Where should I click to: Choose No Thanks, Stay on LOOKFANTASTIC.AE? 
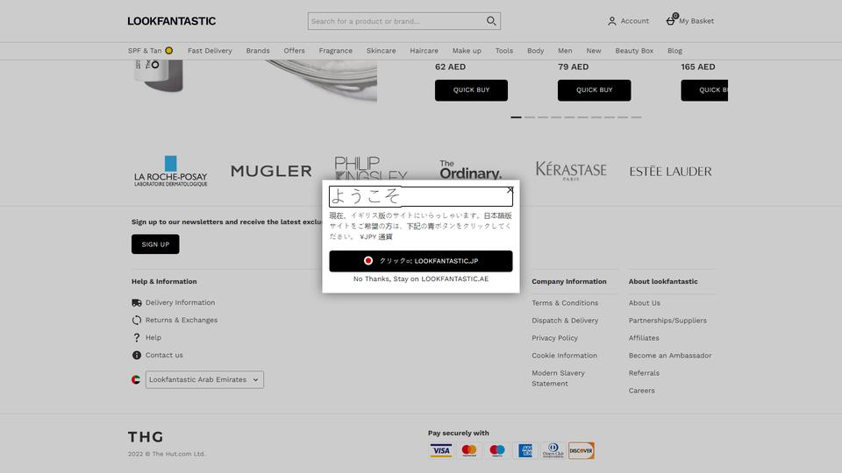pyautogui.click(x=421, y=279)
